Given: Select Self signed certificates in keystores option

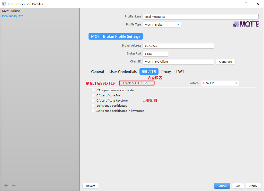Looking at the screenshot, I should [93, 111].
